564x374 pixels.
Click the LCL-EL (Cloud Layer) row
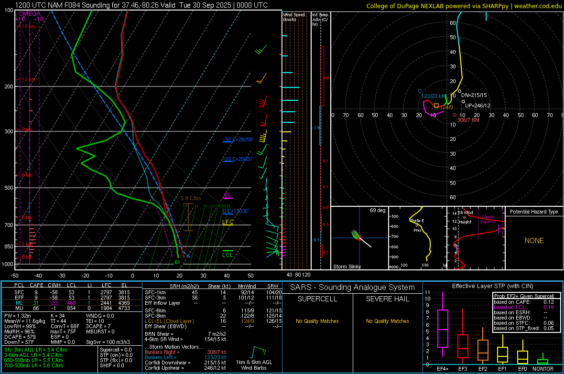point(213,321)
